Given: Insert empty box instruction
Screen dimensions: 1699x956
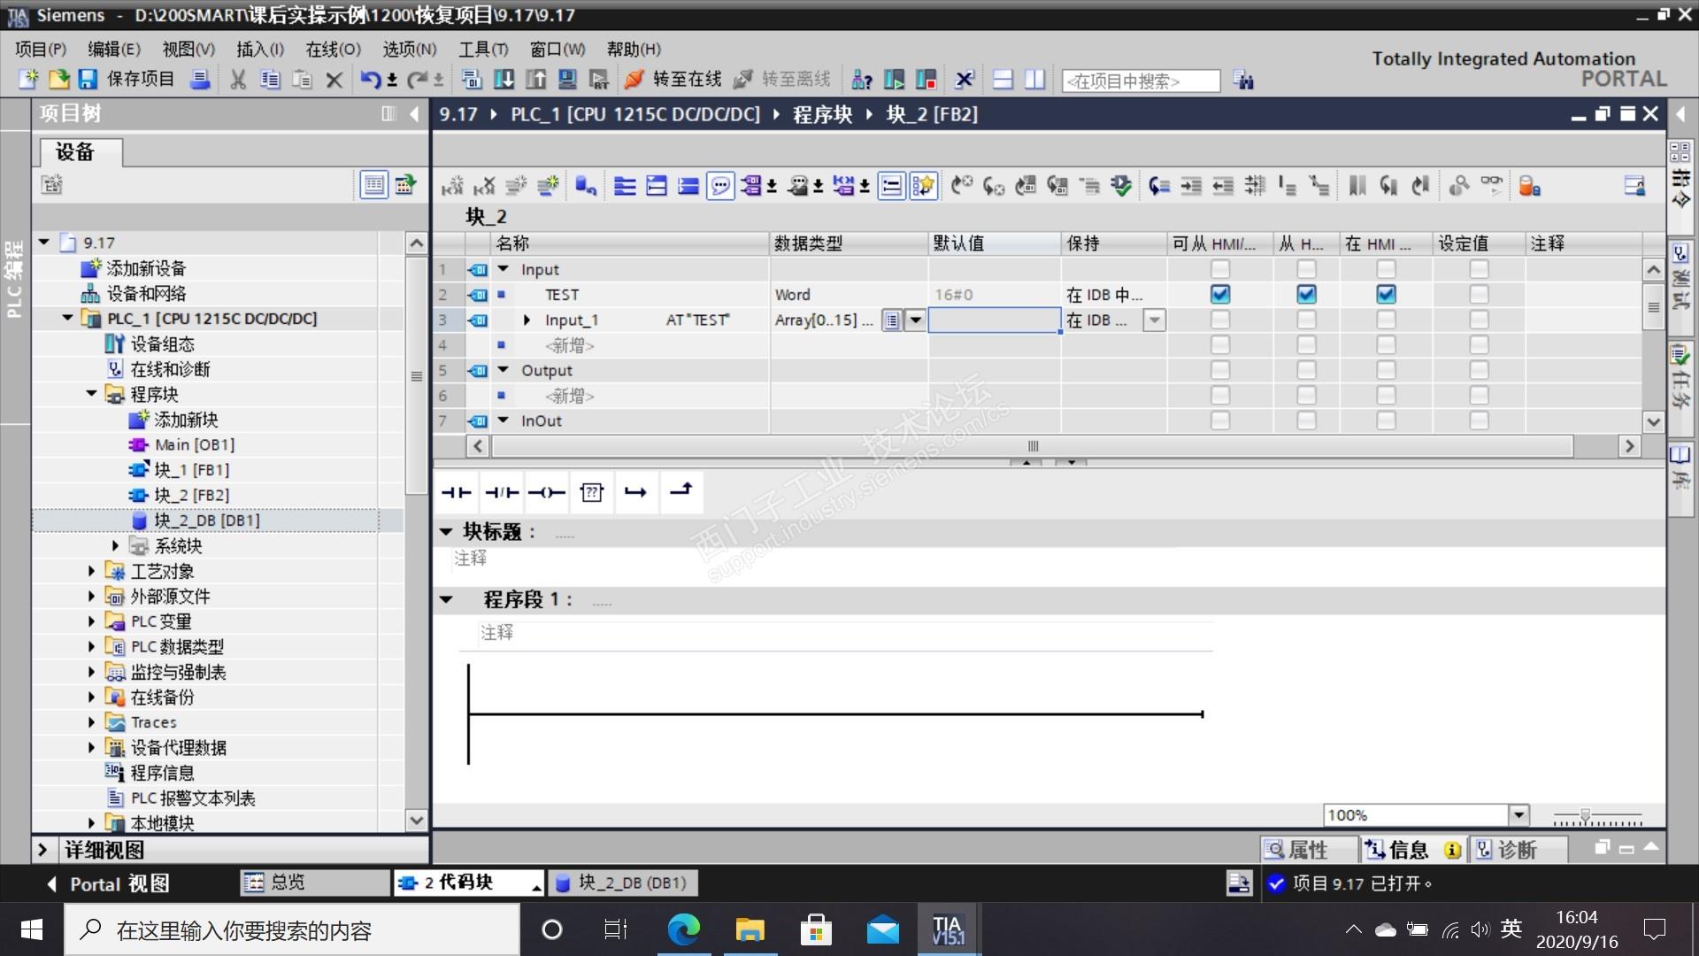Looking at the screenshot, I should pyautogui.click(x=591, y=493).
